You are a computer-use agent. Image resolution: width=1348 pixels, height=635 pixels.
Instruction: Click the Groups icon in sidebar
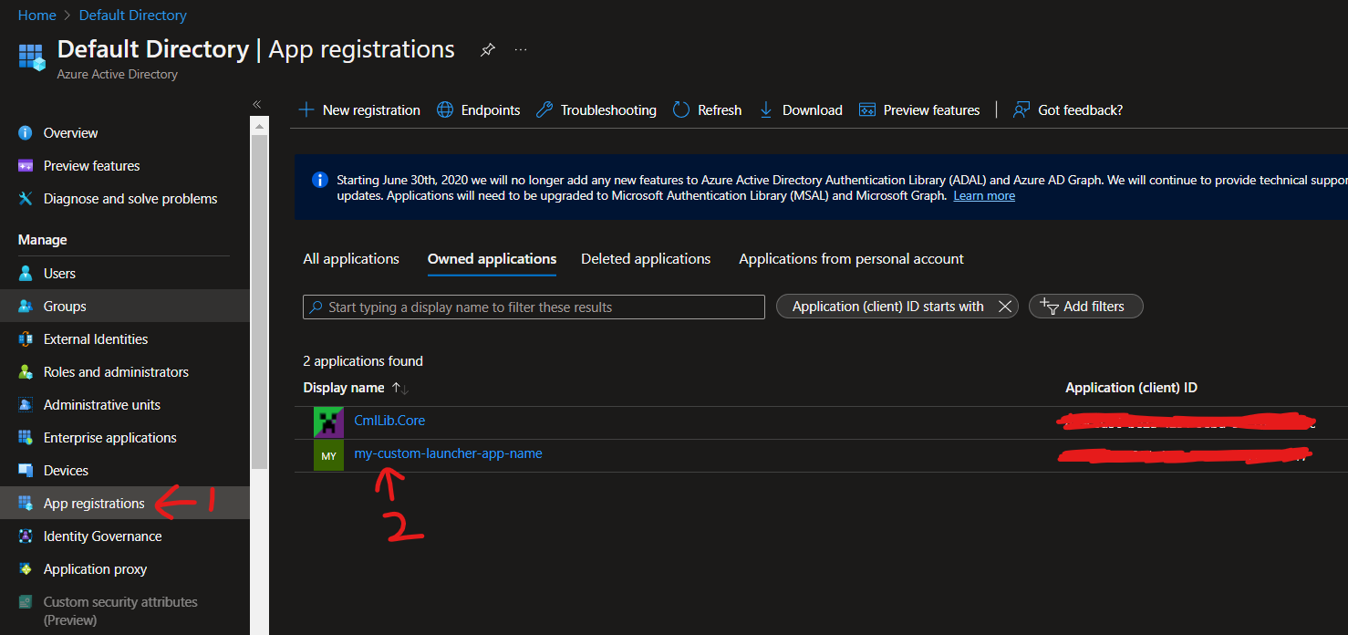[26, 307]
